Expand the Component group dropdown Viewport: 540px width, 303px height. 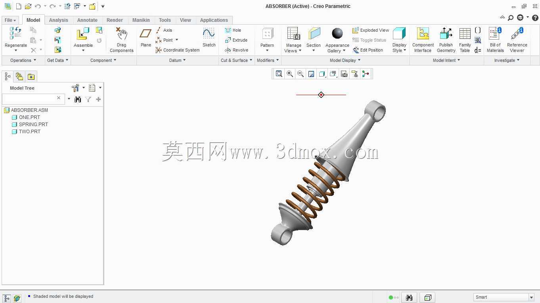[103, 60]
